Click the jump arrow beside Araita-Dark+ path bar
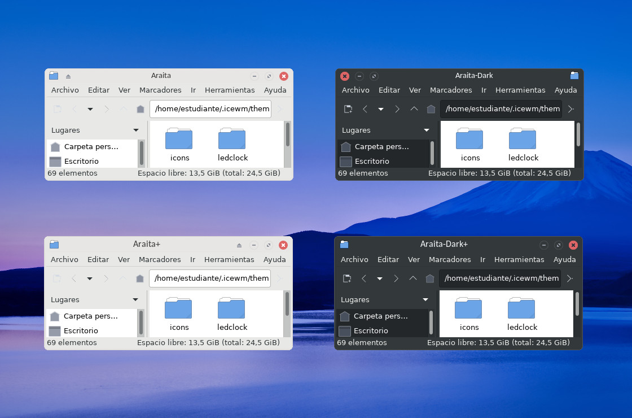This screenshot has width=632, height=418. pos(569,278)
